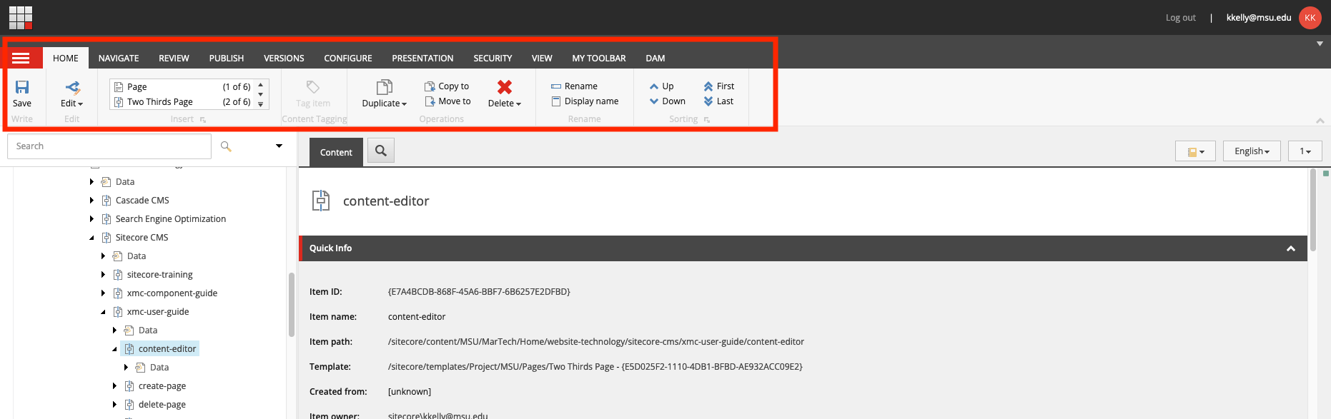Open the PRESENTATION ribbon tab
Viewport: 1331px width, 419px height.
point(422,59)
